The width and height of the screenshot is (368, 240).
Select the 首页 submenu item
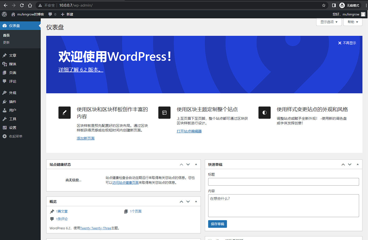click(x=6, y=35)
